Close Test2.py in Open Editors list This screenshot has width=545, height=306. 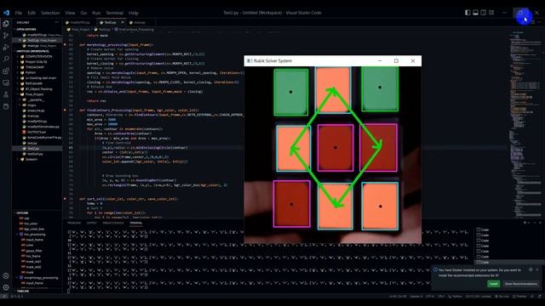[x=20, y=40]
